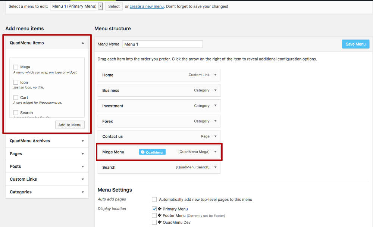Click the [QuadMenu Mega] type label
The width and height of the screenshot is (373, 227).
pyautogui.click(x=194, y=152)
